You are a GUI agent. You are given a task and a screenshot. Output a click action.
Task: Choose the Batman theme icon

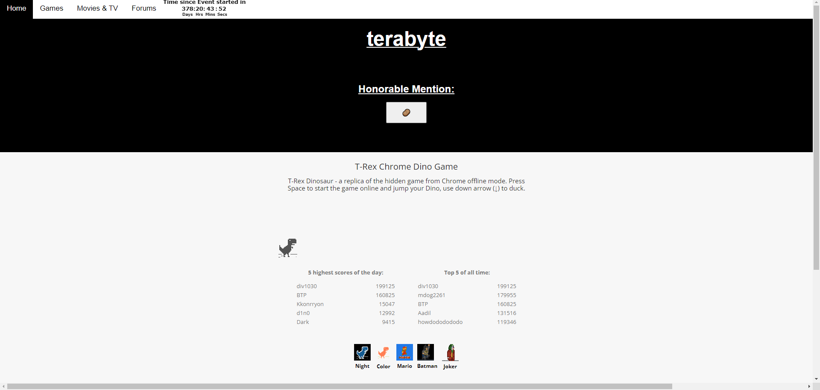[x=425, y=352]
